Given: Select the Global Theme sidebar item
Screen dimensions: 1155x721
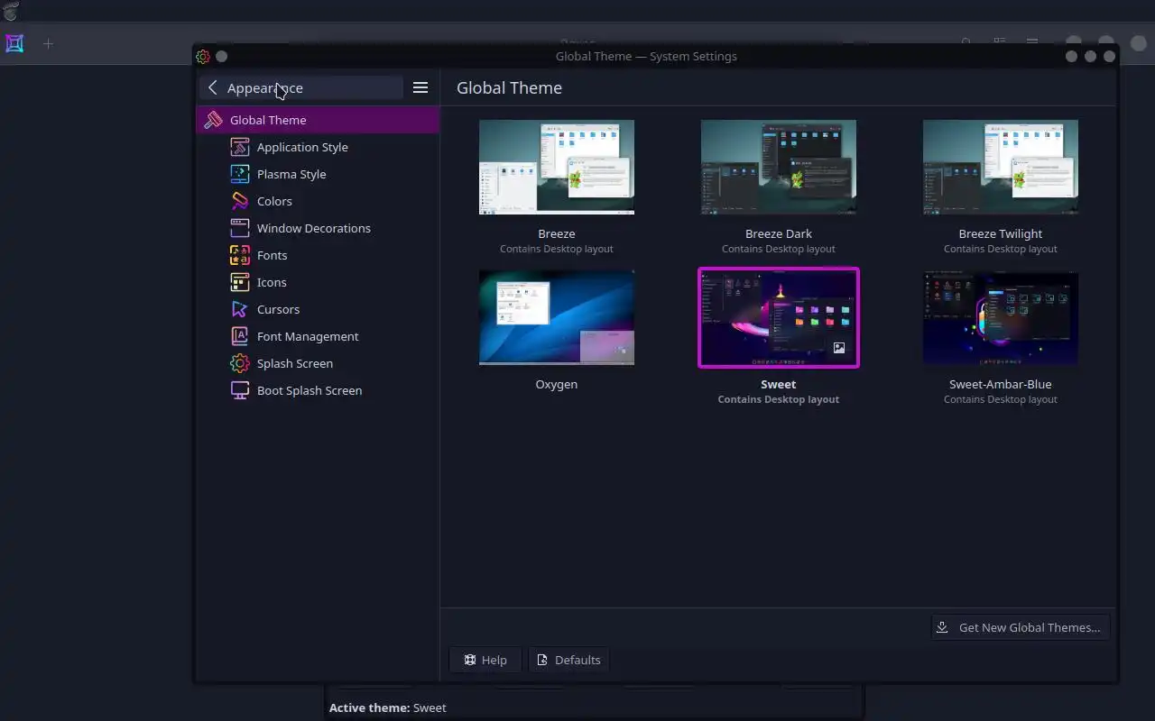Looking at the screenshot, I should point(318,120).
